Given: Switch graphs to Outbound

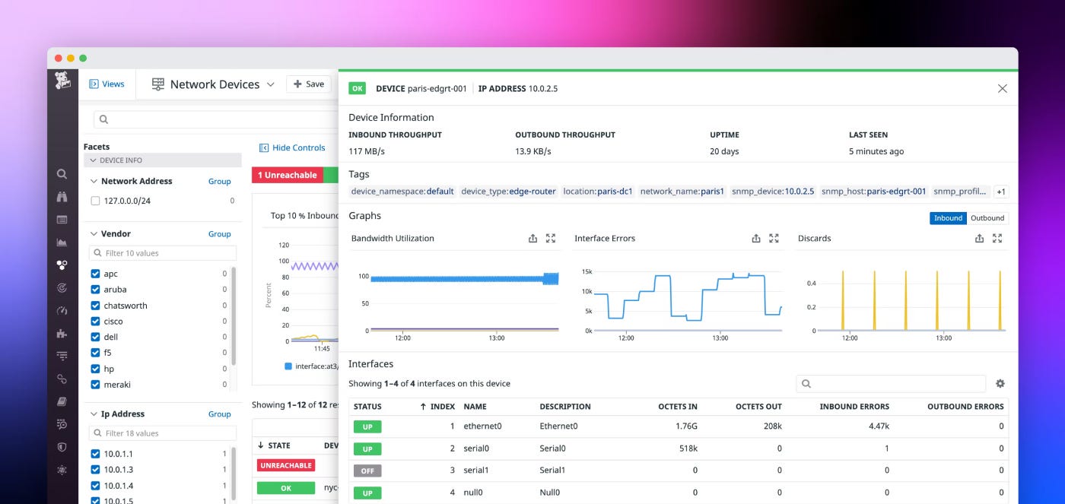Looking at the screenshot, I should pyautogui.click(x=987, y=218).
